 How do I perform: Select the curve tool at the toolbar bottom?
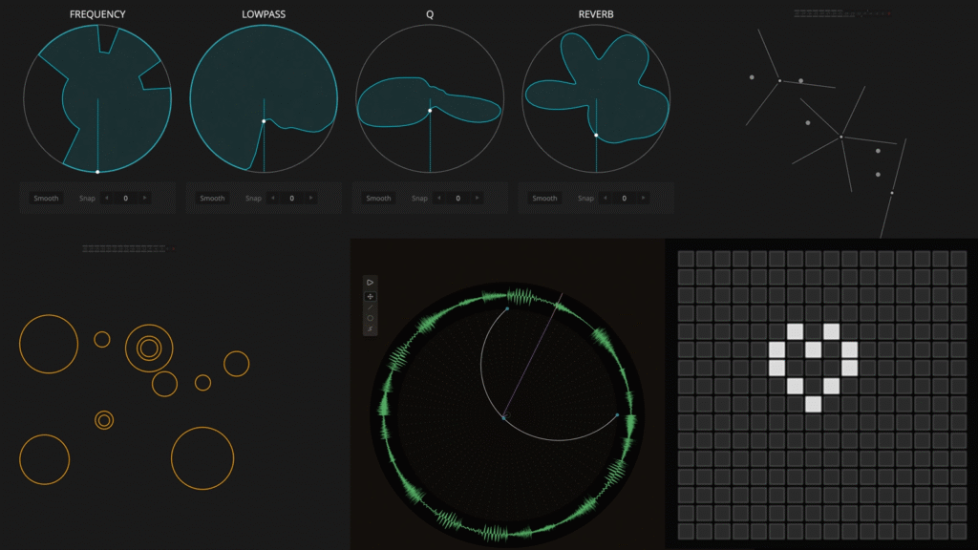pos(370,328)
